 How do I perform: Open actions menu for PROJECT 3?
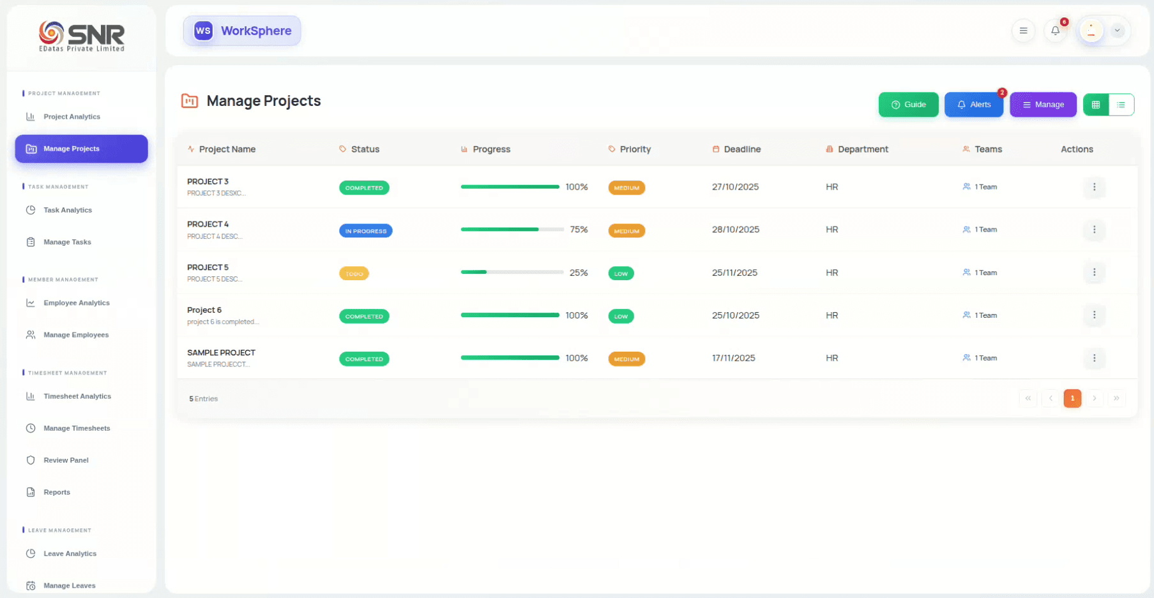tap(1094, 187)
